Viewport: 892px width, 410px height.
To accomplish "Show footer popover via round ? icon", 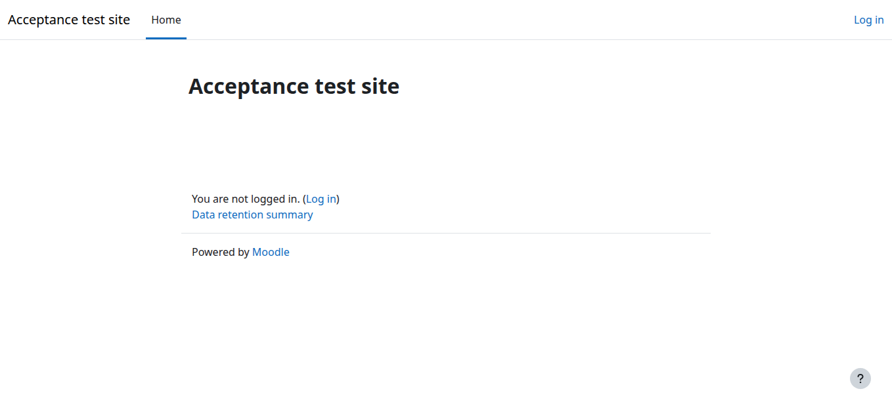I will point(860,379).
